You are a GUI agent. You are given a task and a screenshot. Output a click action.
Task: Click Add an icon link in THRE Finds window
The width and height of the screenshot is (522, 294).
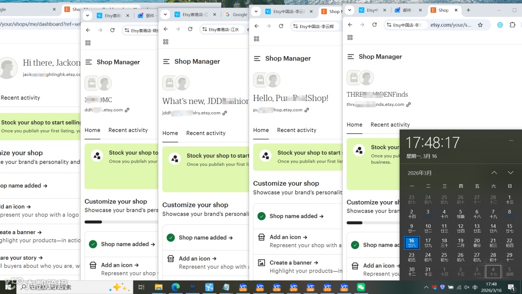point(381,265)
